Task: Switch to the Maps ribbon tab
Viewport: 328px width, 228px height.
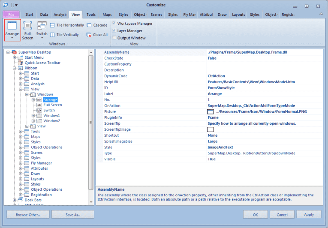Action: (x=107, y=15)
